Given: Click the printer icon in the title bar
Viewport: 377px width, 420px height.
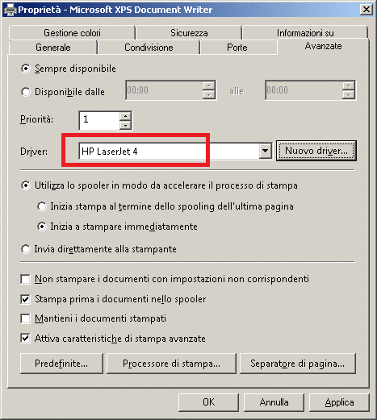Looking at the screenshot, I should pos(10,10).
